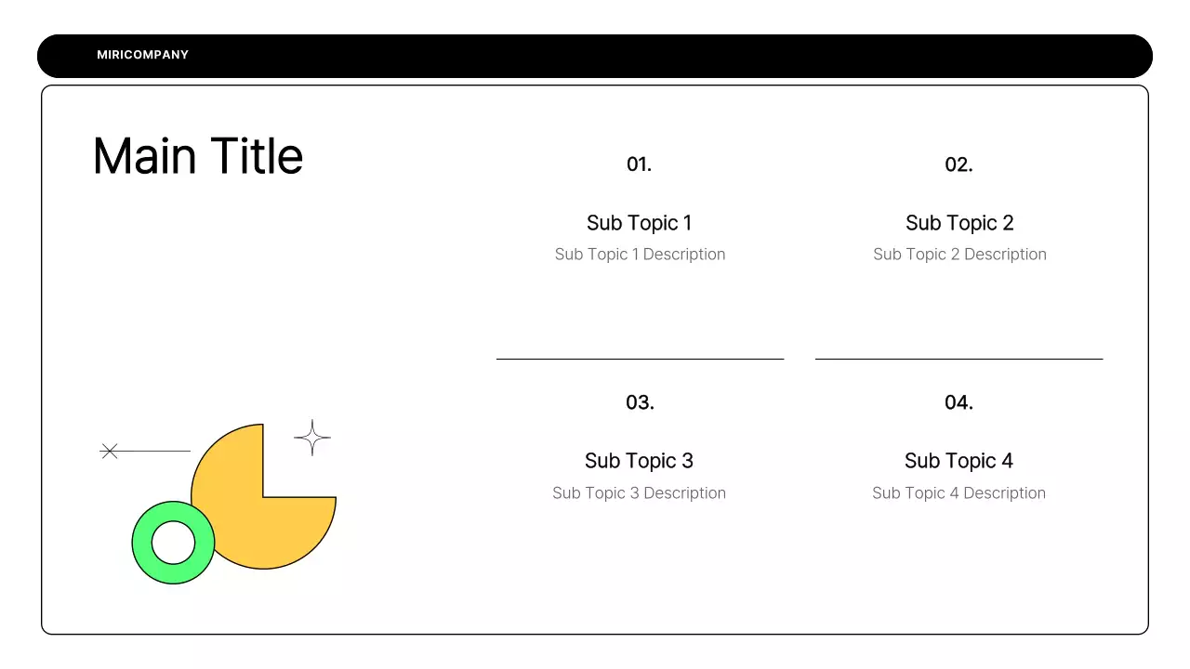Select the Sub Topic 2 heading

(x=959, y=223)
